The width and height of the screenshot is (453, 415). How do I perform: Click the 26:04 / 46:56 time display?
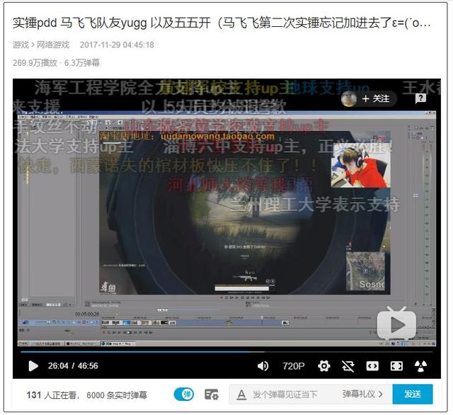pos(73,366)
